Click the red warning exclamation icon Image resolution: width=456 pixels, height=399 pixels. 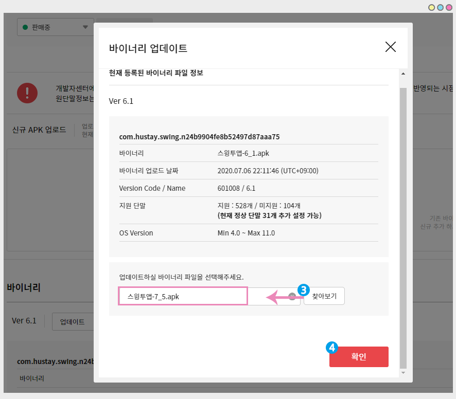(x=27, y=93)
